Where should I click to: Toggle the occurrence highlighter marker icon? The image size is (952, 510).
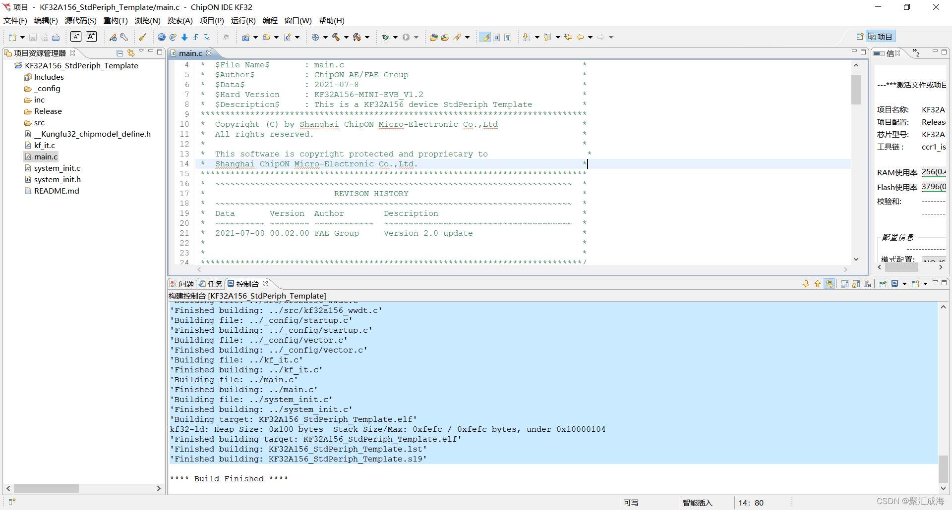tap(485, 37)
